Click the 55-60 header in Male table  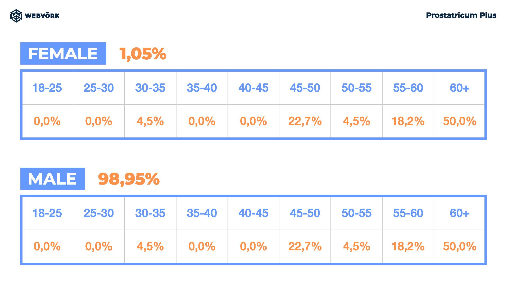click(408, 213)
